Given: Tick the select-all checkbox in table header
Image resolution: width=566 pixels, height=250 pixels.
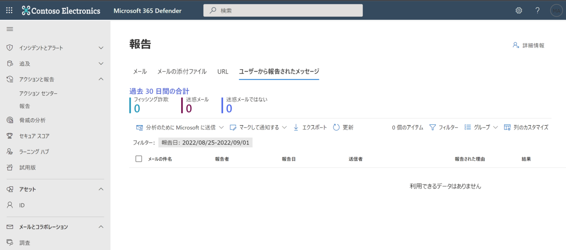Looking at the screenshot, I should click(x=139, y=159).
